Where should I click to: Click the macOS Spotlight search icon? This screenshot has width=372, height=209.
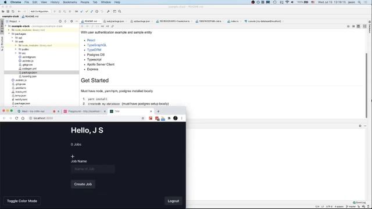tap(359, 2)
